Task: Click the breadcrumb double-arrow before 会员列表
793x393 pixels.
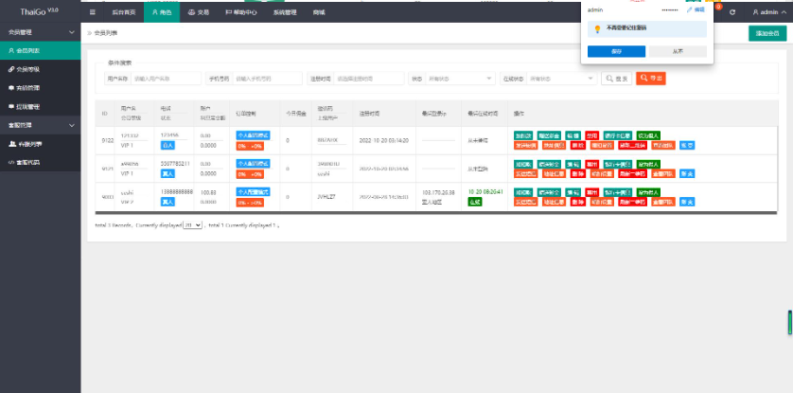Action: point(90,33)
